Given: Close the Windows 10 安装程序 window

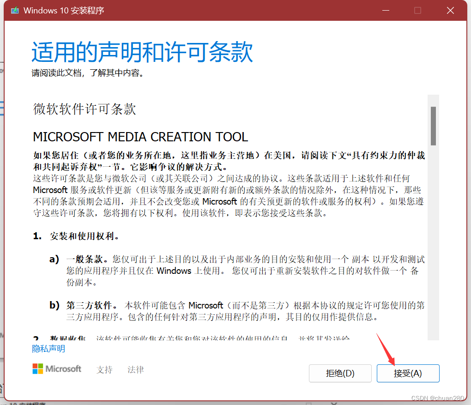Looking at the screenshot, I should [450, 10].
